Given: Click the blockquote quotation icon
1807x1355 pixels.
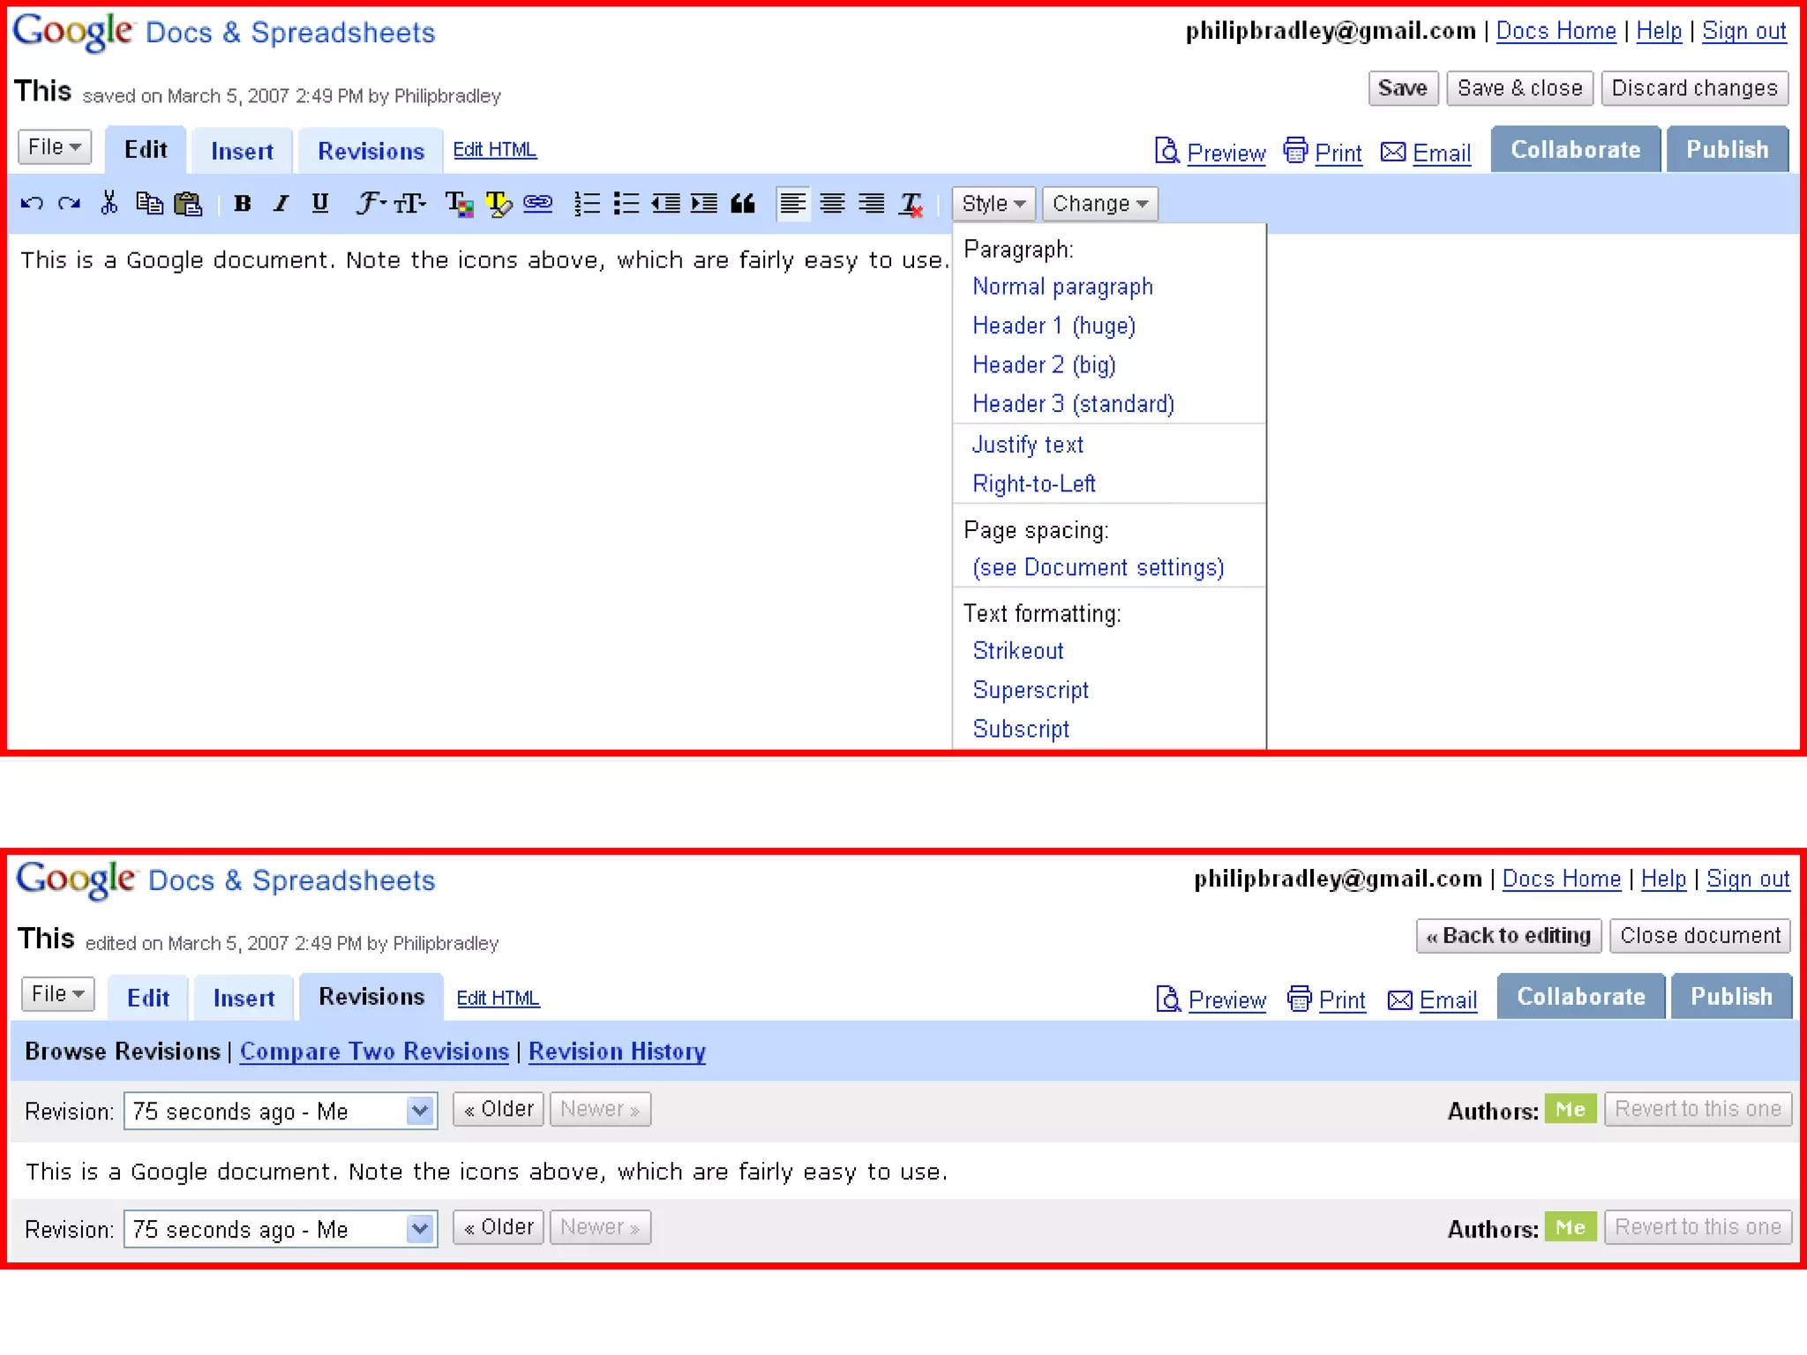Looking at the screenshot, I should tap(743, 204).
